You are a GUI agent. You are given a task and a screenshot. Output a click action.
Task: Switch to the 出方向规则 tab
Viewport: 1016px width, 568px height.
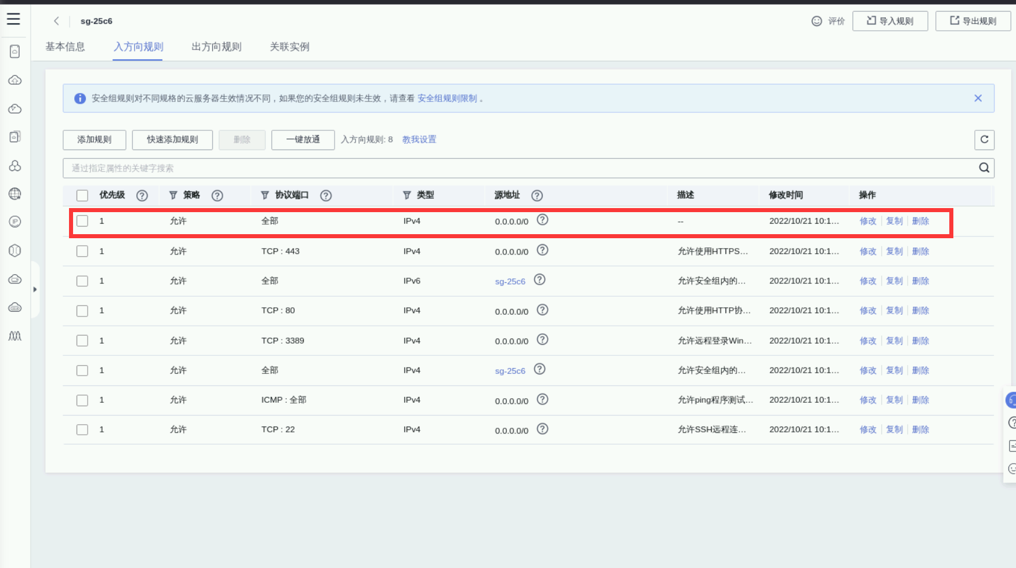pos(216,47)
